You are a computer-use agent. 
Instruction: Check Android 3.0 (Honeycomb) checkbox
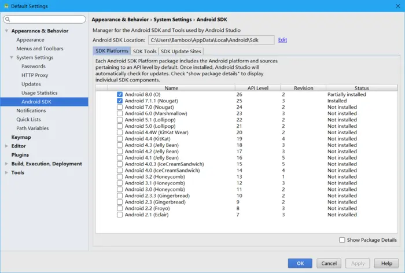tap(120, 189)
